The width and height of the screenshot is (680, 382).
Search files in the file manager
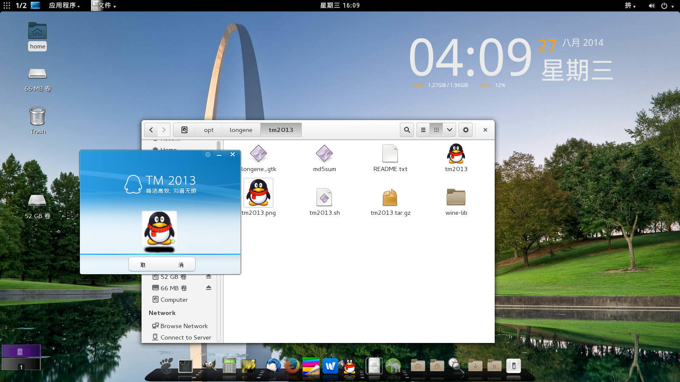407,130
